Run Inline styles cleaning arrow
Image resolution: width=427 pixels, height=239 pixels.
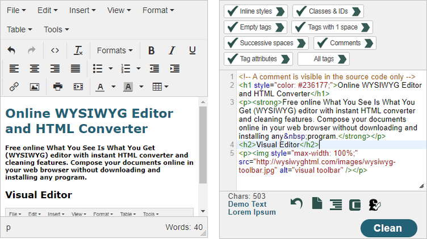pyautogui.click(x=281, y=12)
